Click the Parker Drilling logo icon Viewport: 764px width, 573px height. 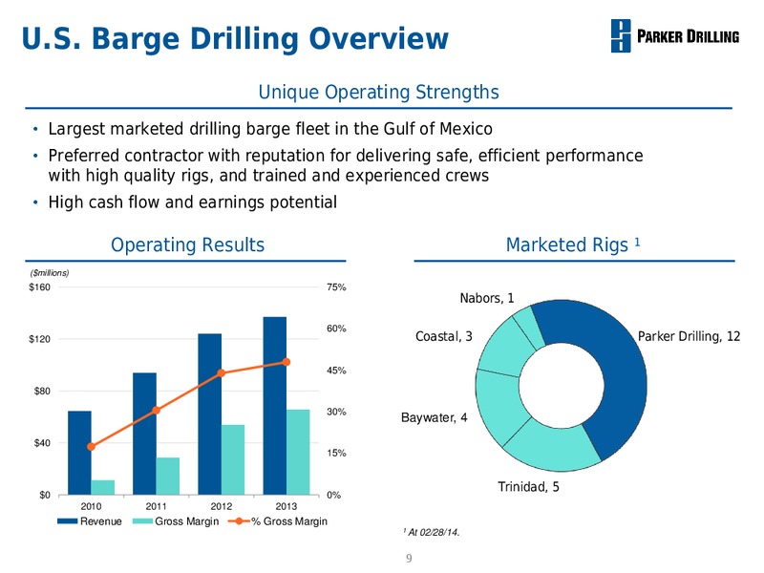click(x=620, y=35)
